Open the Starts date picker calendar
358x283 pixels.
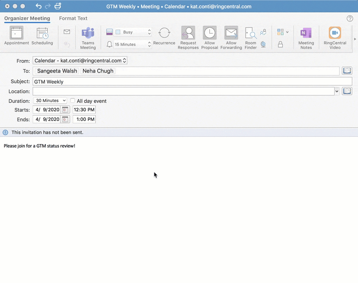pos(65,109)
